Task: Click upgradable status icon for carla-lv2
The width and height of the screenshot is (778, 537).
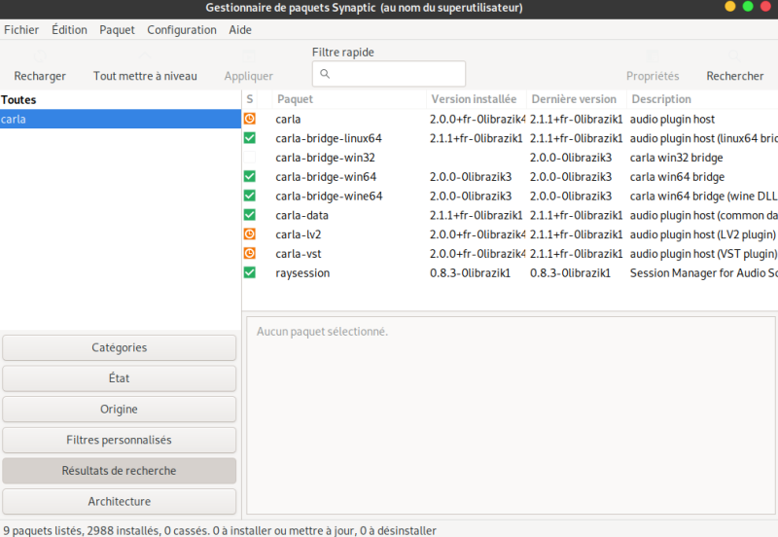Action: click(250, 233)
